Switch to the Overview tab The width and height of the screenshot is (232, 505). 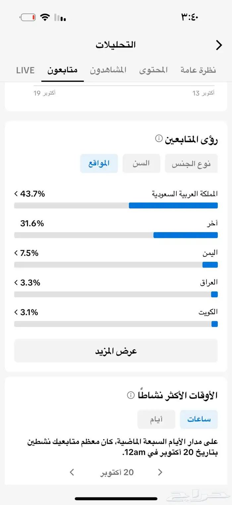198,70
